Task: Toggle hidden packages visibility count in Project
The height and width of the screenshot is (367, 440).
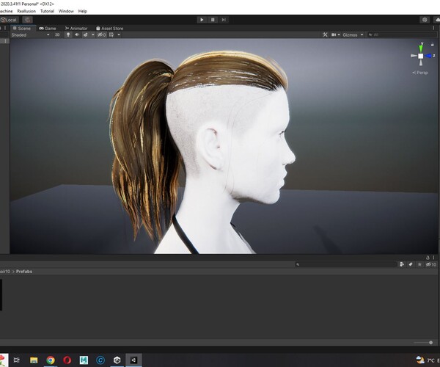Action: pos(431,264)
